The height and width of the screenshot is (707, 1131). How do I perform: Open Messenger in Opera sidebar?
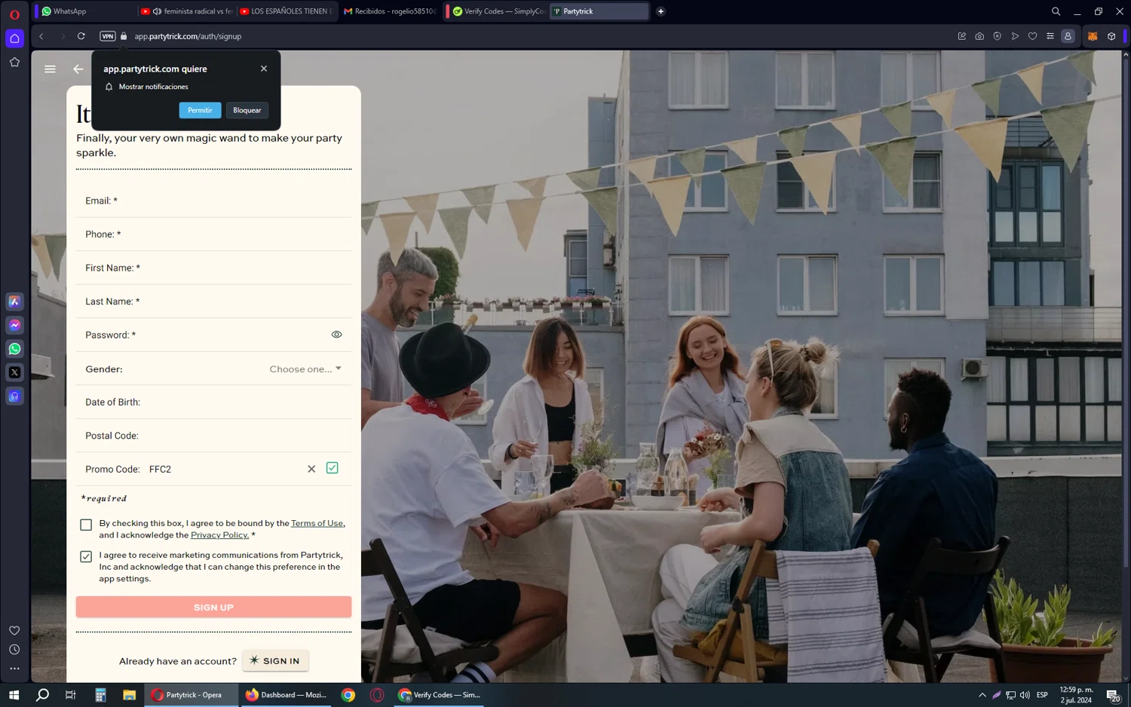coord(14,325)
